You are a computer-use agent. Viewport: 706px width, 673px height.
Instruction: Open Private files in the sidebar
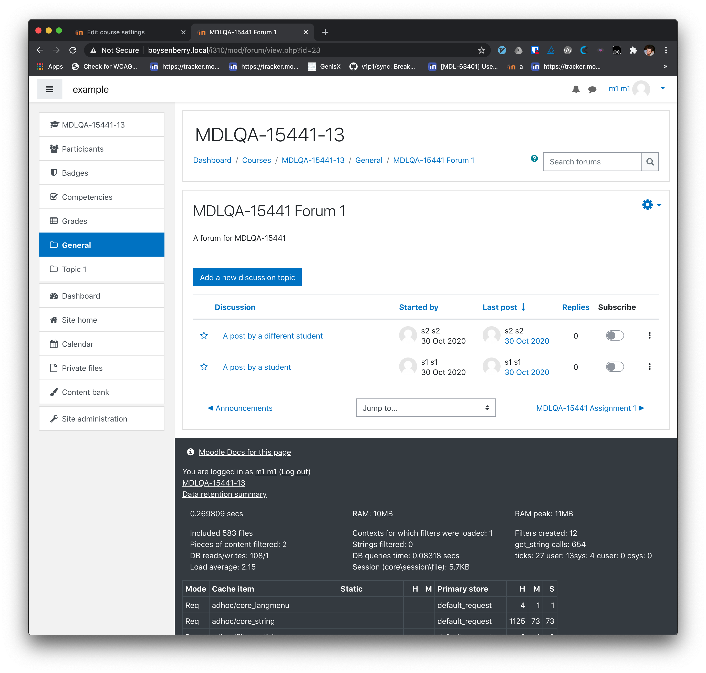[102, 368]
